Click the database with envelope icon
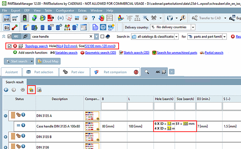241x149 pixels. point(50,27)
